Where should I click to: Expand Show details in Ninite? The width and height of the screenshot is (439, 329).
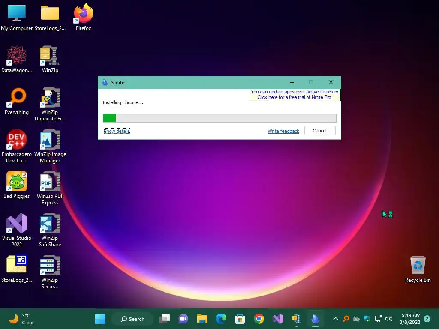click(x=117, y=131)
